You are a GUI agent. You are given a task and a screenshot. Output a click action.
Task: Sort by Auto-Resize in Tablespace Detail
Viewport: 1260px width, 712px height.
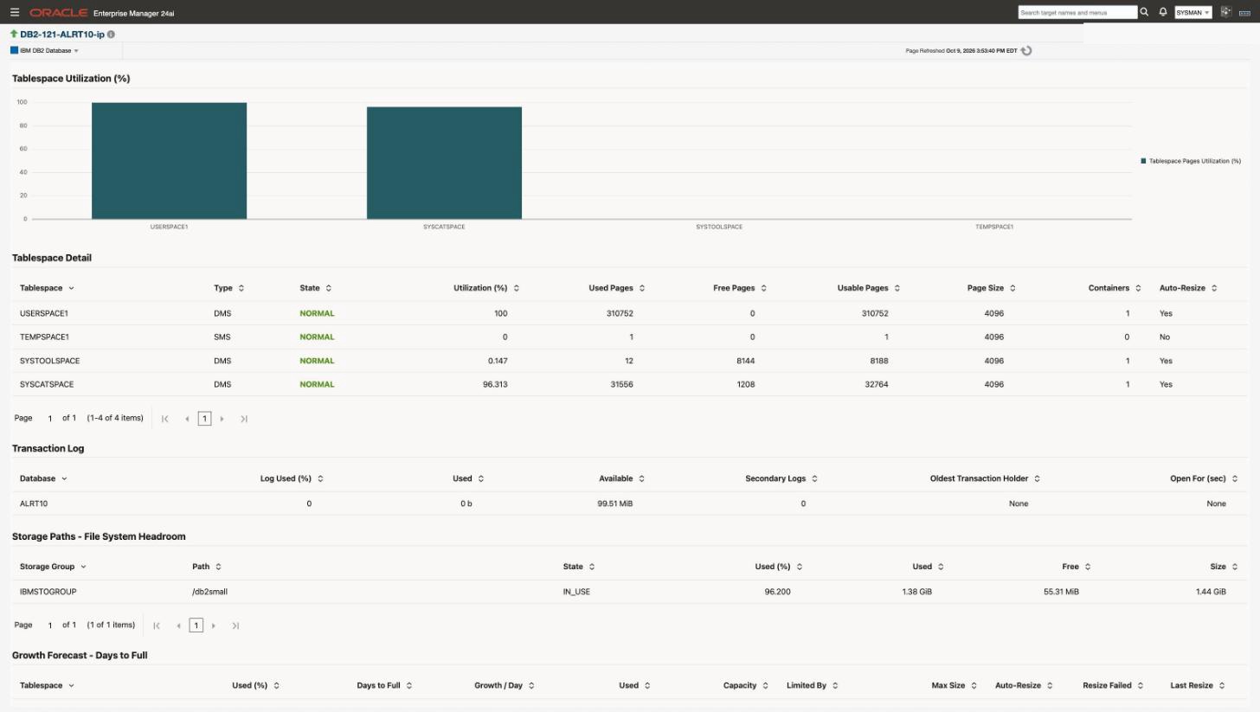click(1214, 288)
